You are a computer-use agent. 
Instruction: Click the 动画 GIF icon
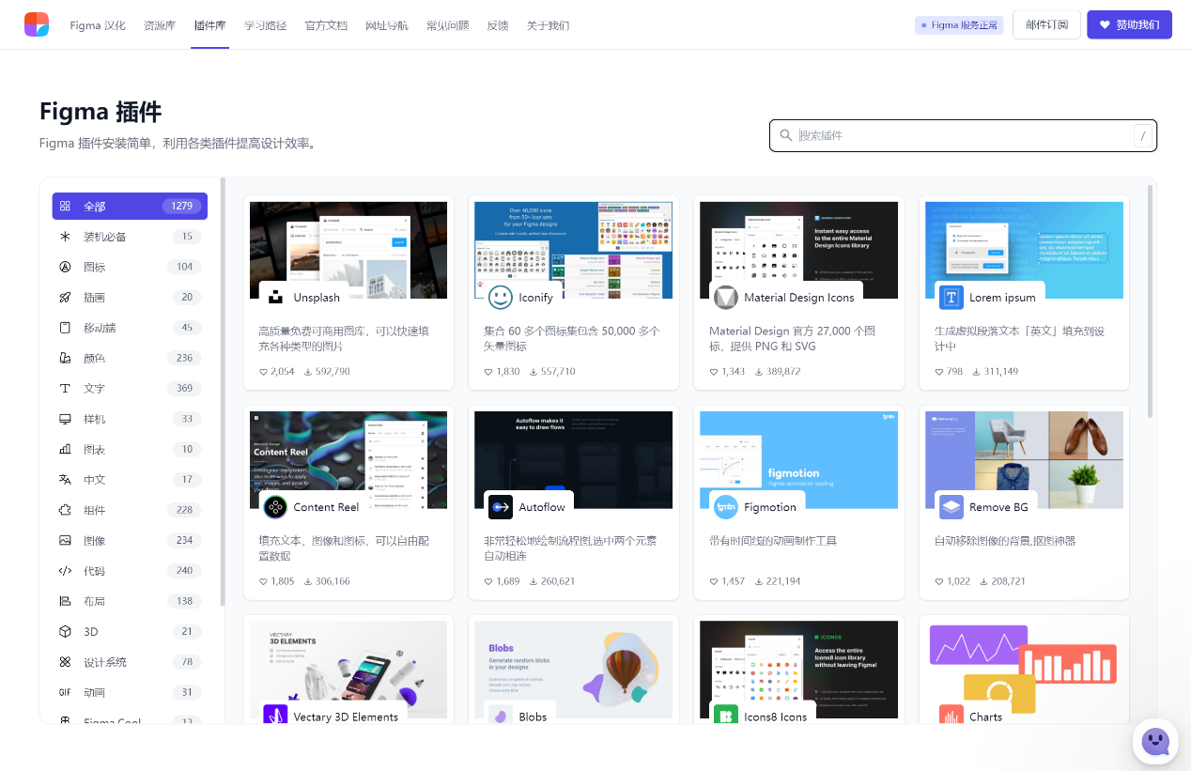point(65,692)
